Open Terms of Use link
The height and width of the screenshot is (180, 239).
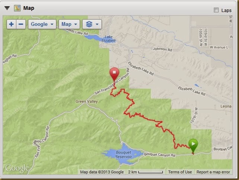(180, 172)
